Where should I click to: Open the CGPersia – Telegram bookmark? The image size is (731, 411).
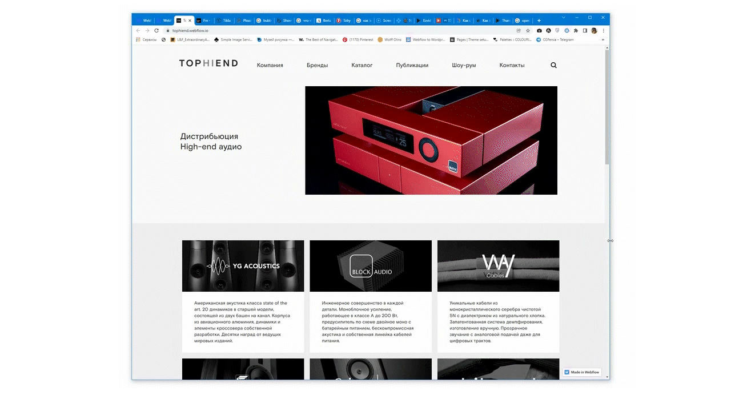tap(554, 40)
